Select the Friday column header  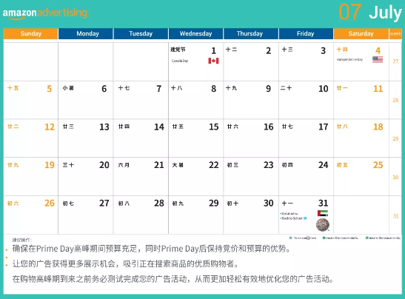click(x=306, y=33)
